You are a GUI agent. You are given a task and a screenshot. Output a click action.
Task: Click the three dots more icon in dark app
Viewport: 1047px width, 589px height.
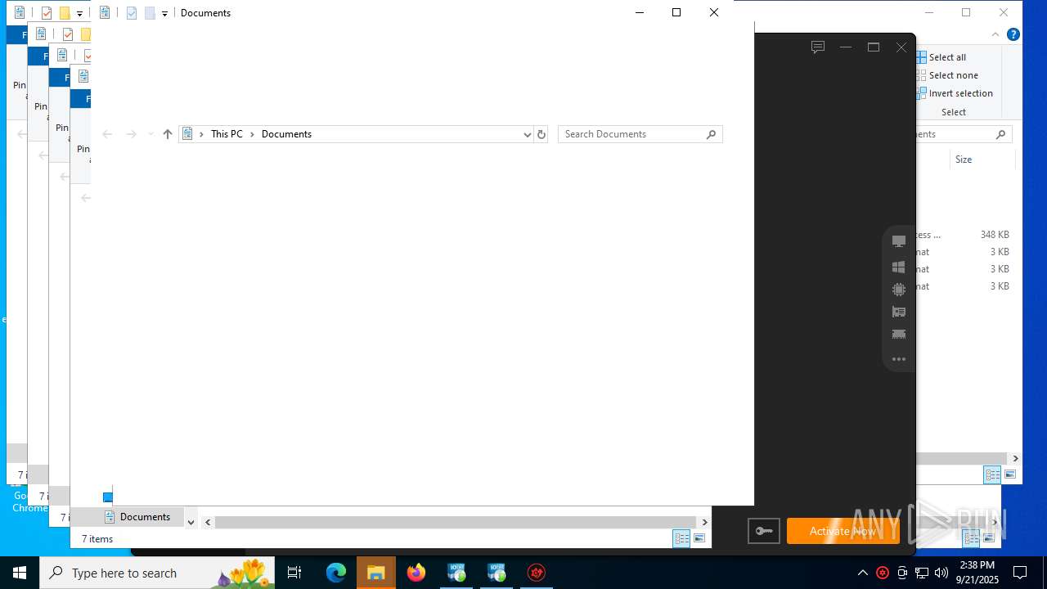tap(899, 359)
